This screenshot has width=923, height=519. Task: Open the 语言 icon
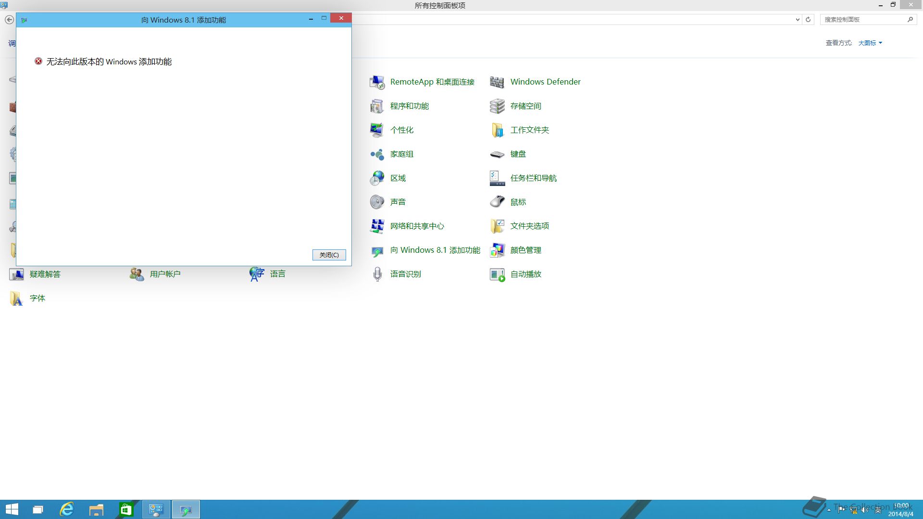(257, 274)
